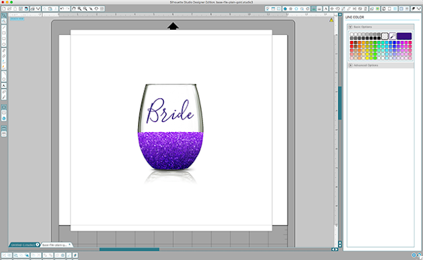
Task: Pick the Draw a Rectangle tool
Action: 4,33
